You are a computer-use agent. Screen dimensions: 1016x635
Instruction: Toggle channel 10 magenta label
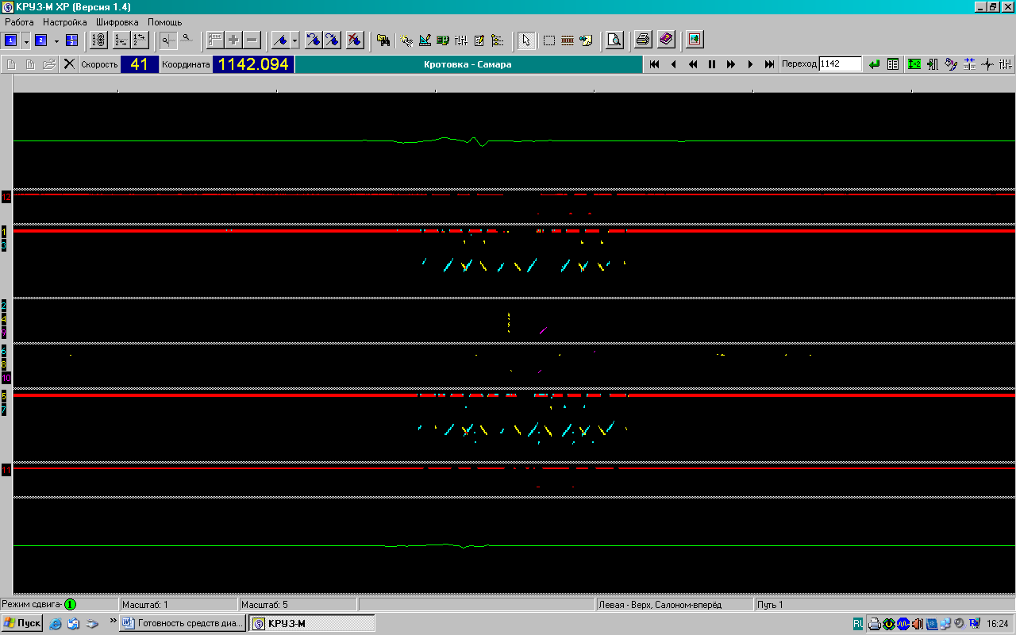click(6, 379)
